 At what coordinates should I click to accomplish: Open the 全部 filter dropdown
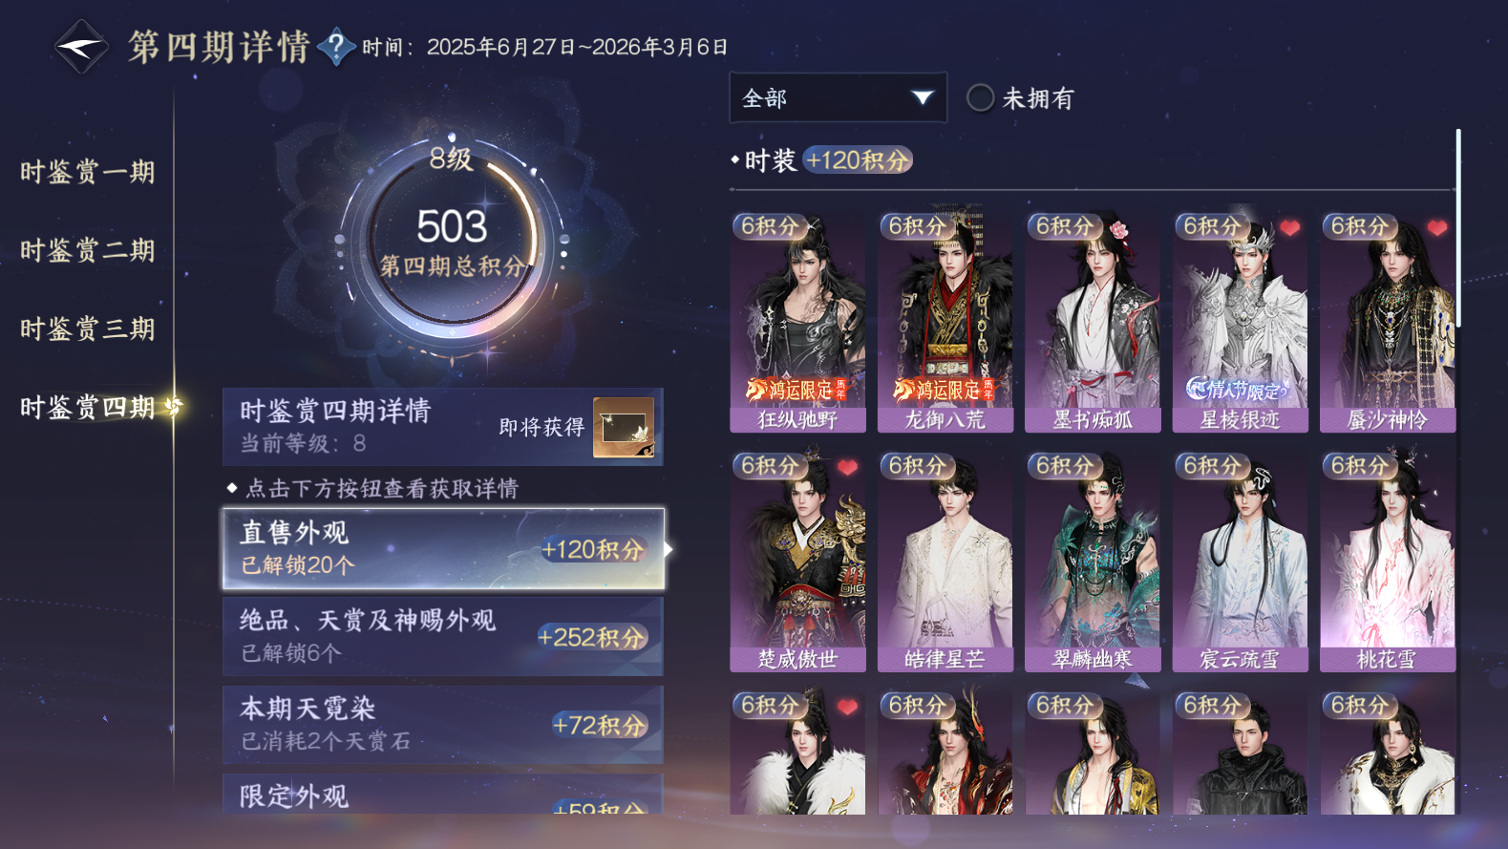[838, 97]
